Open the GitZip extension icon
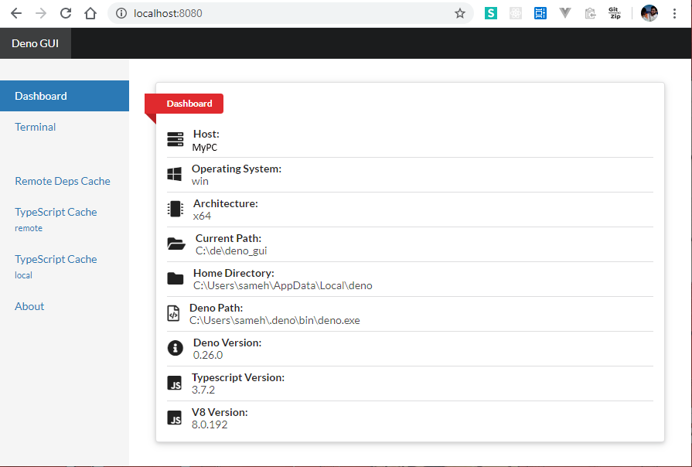This screenshot has width=692, height=467. (x=615, y=13)
